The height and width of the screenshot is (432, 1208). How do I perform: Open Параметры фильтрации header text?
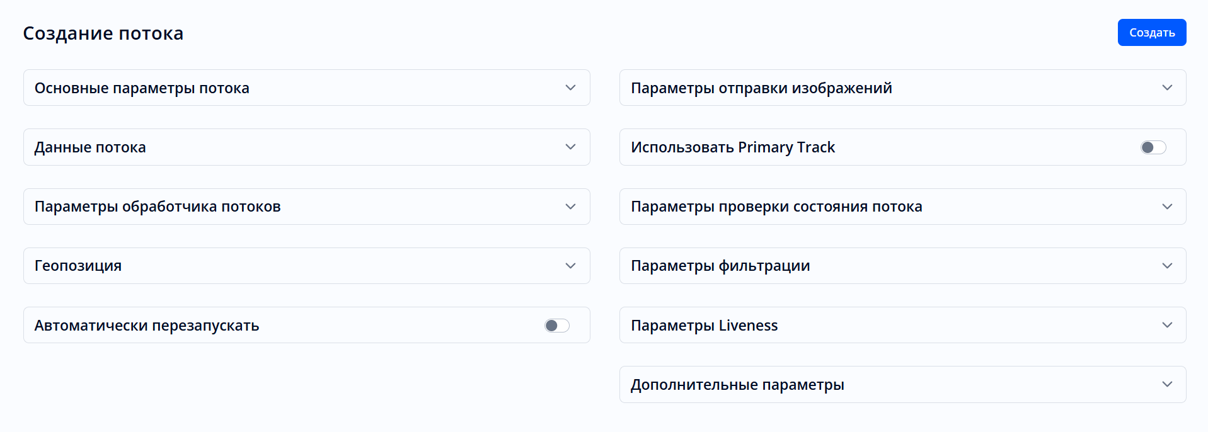pos(720,266)
